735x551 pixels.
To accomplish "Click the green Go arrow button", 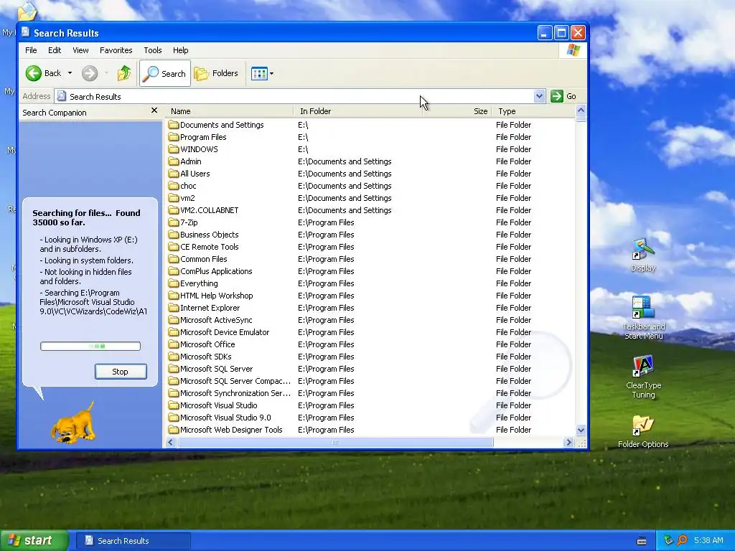I will pyautogui.click(x=556, y=97).
